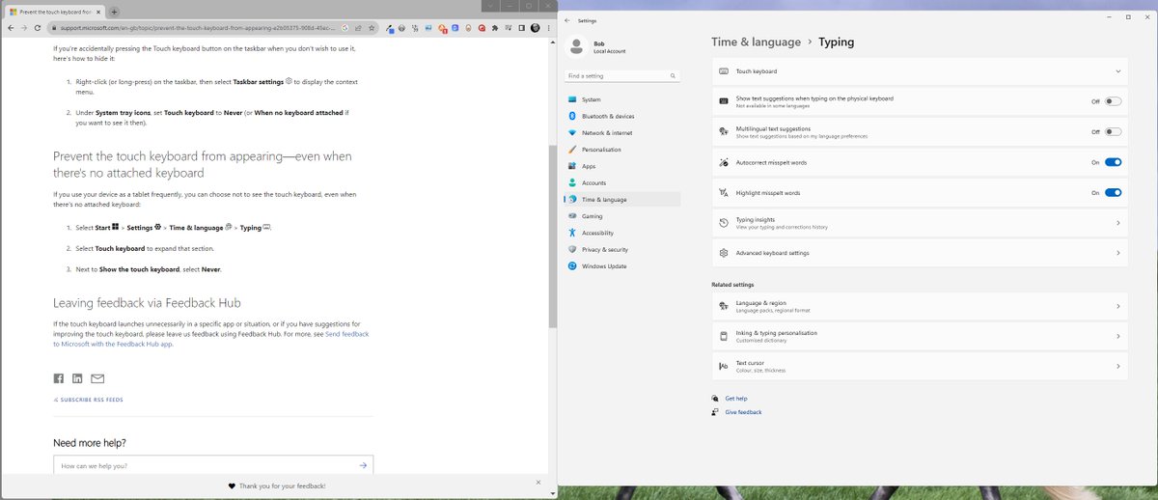The width and height of the screenshot is (1158, 500).
Task: Open Inking & typing personalisation
Action: [921, 336]
